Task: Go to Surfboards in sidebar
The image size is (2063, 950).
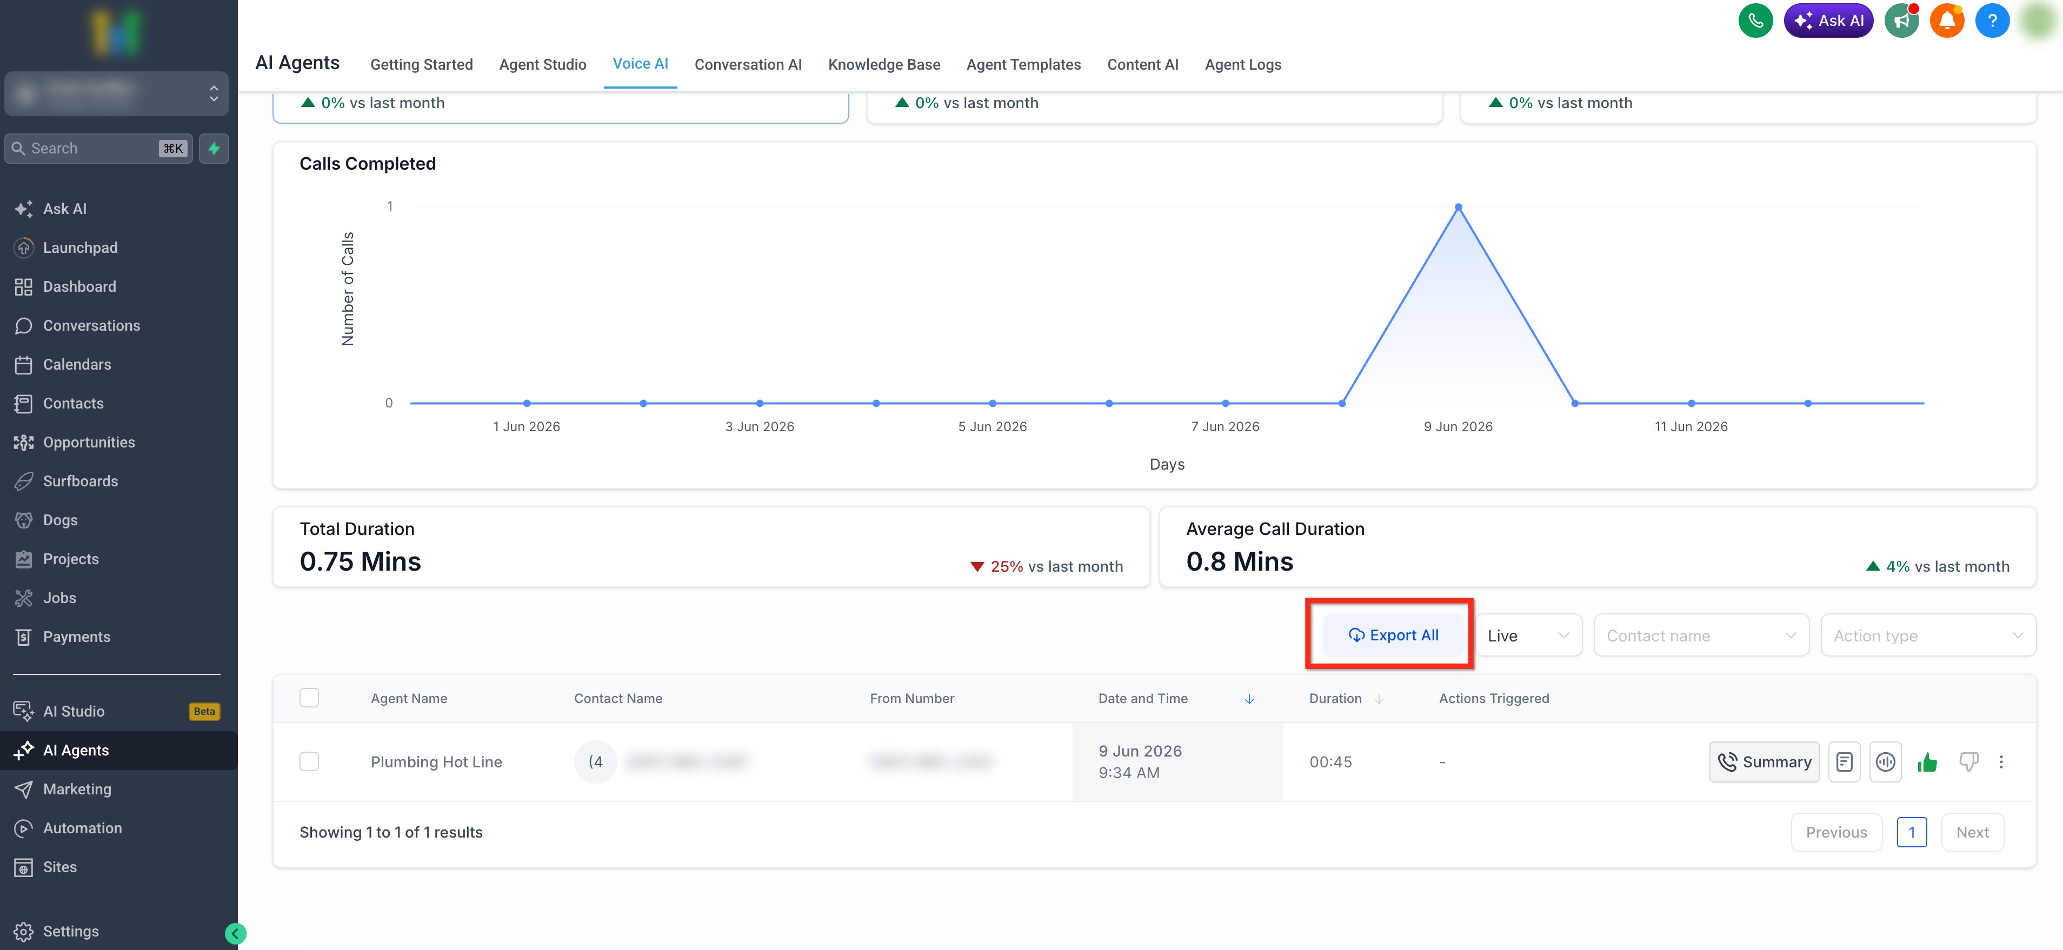Action: click(118, 481)
